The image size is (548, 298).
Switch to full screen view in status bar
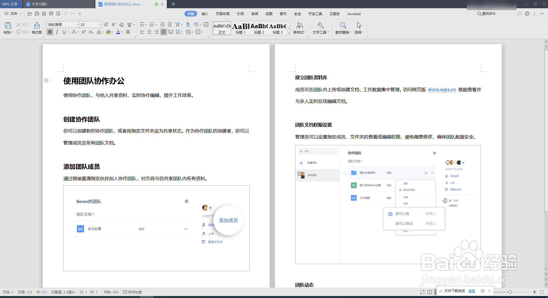422,292
